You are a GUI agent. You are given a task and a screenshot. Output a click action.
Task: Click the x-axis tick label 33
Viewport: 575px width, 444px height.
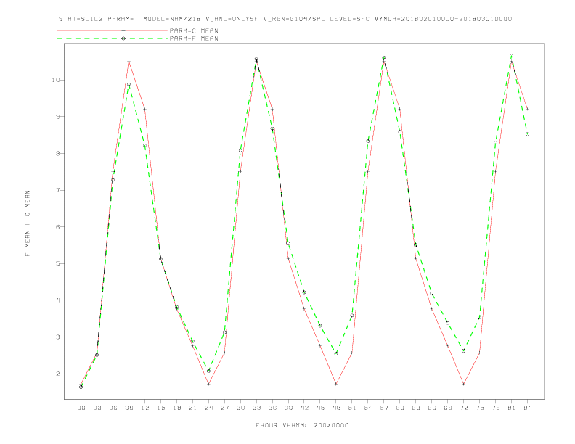[x=256, y=408]
